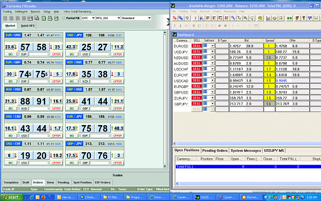
Task: Click the Mk toolbar icon
Action: [x=246, y=18]
